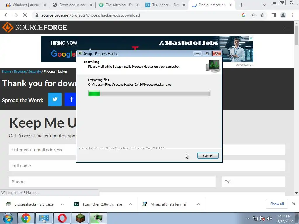Open Chrome profile avatar
The image size is (299, 224).
pyautogui.click(x=283, y=15)
